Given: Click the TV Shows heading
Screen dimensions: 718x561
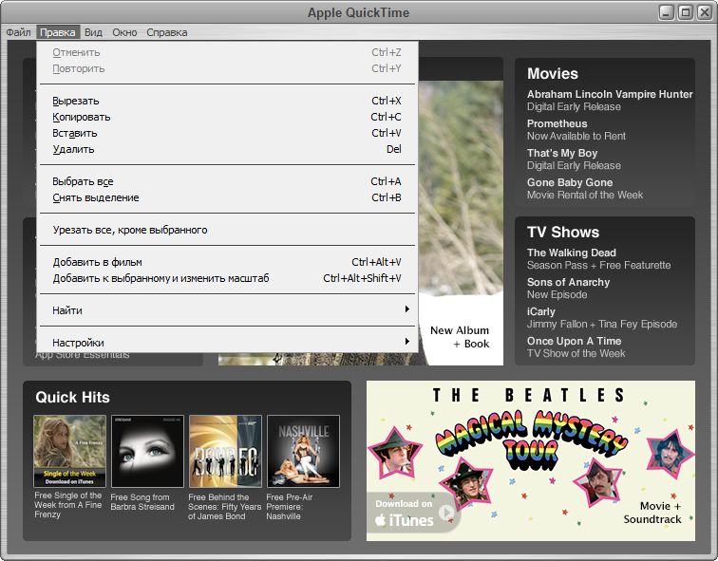Looking at the screenshot, I should (563, 232).
